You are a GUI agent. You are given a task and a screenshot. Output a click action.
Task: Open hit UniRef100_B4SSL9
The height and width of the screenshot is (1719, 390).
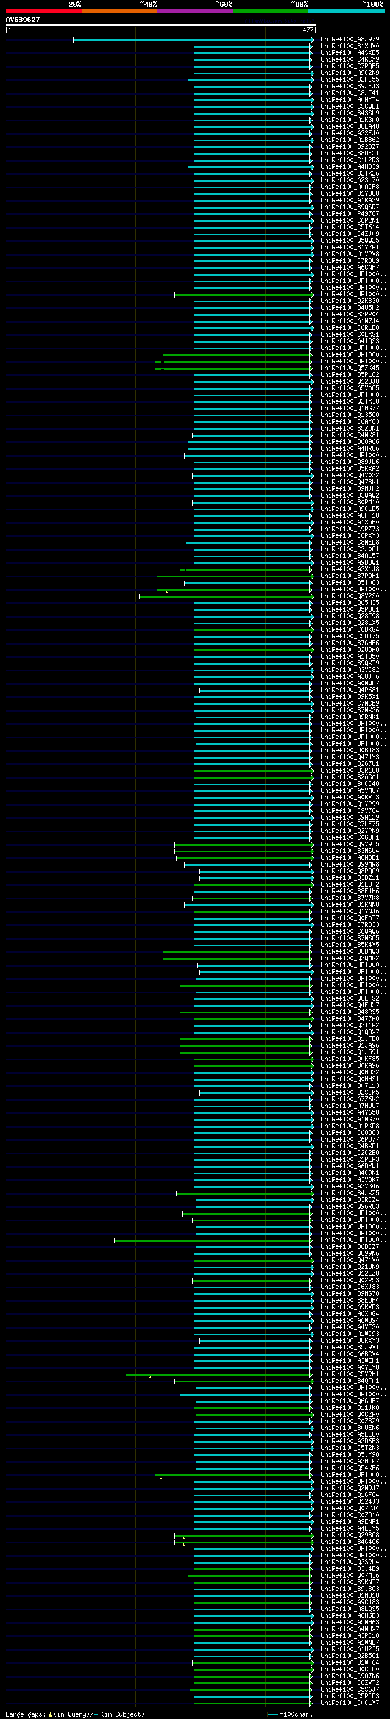click(350, 113)
